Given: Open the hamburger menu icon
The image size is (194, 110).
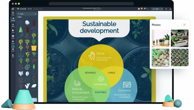Looking at the screenshot, I should [13, 9].
